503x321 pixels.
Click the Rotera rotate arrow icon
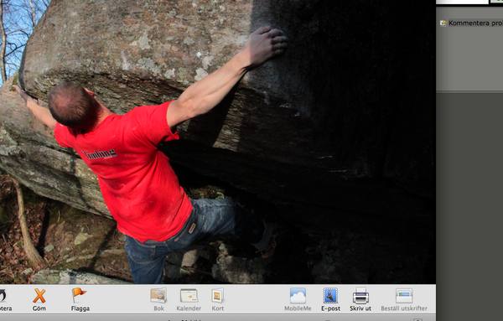(3, 295)
